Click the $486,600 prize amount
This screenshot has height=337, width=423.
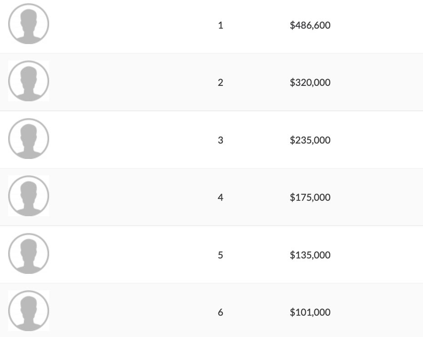click(310, 25)
